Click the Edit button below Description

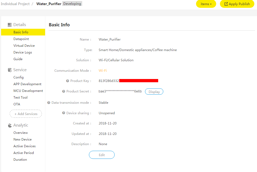[102, 155]
